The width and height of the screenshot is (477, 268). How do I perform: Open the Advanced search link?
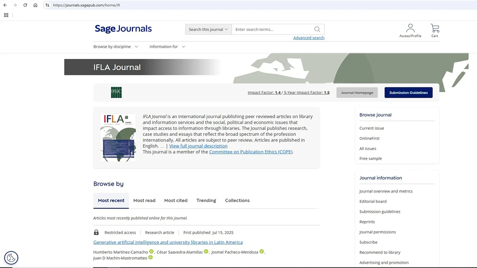click(308, 37)
